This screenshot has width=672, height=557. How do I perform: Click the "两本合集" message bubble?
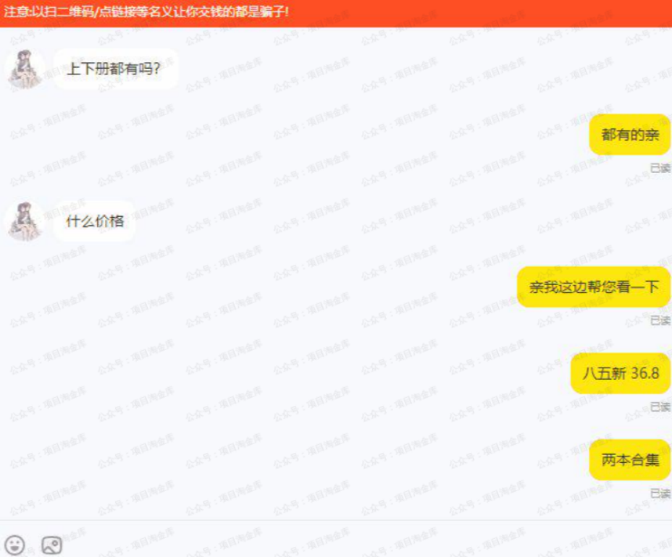629,460
